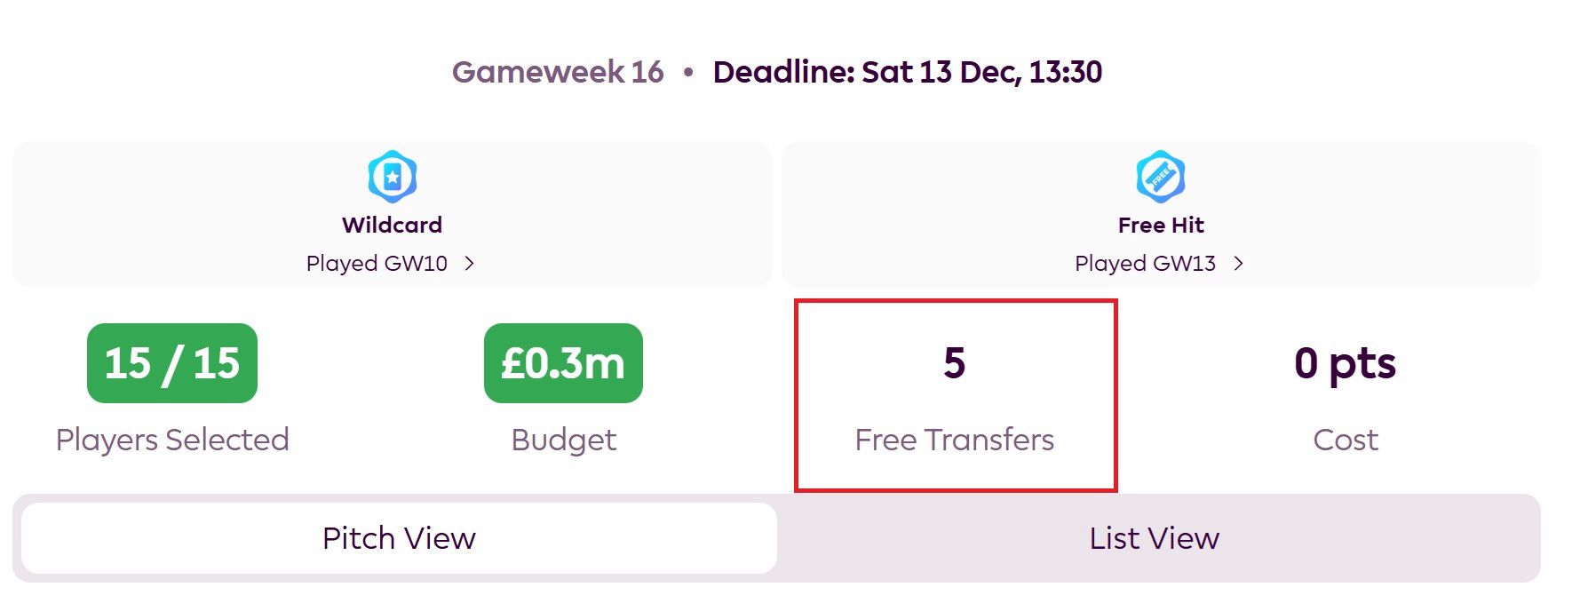Switch to Pitch View tab
This screenshot has width=1572, height=603.
[x=399, y=538]
